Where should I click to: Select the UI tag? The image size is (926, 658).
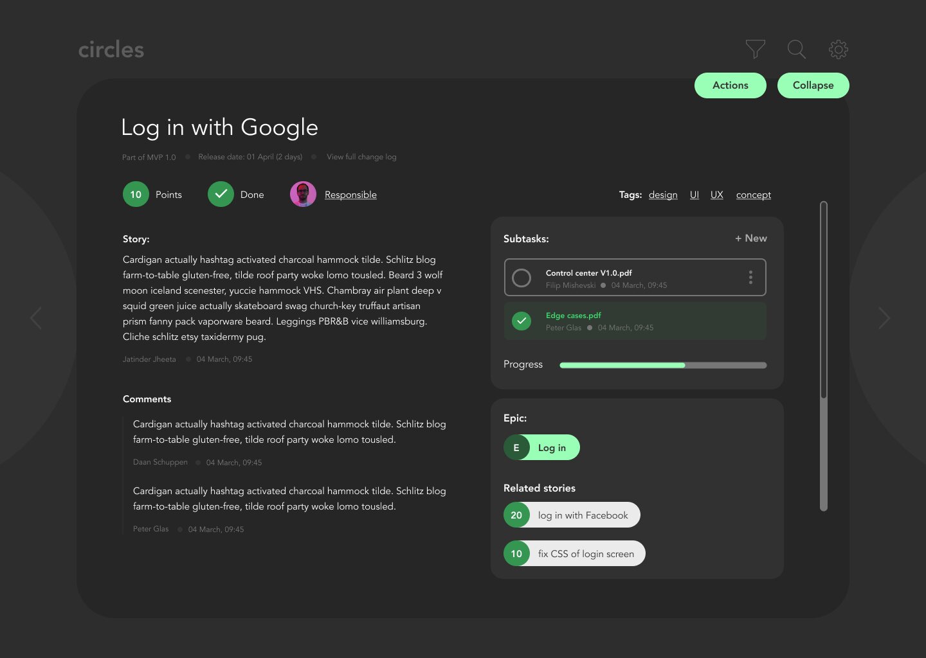click(694, 195)
